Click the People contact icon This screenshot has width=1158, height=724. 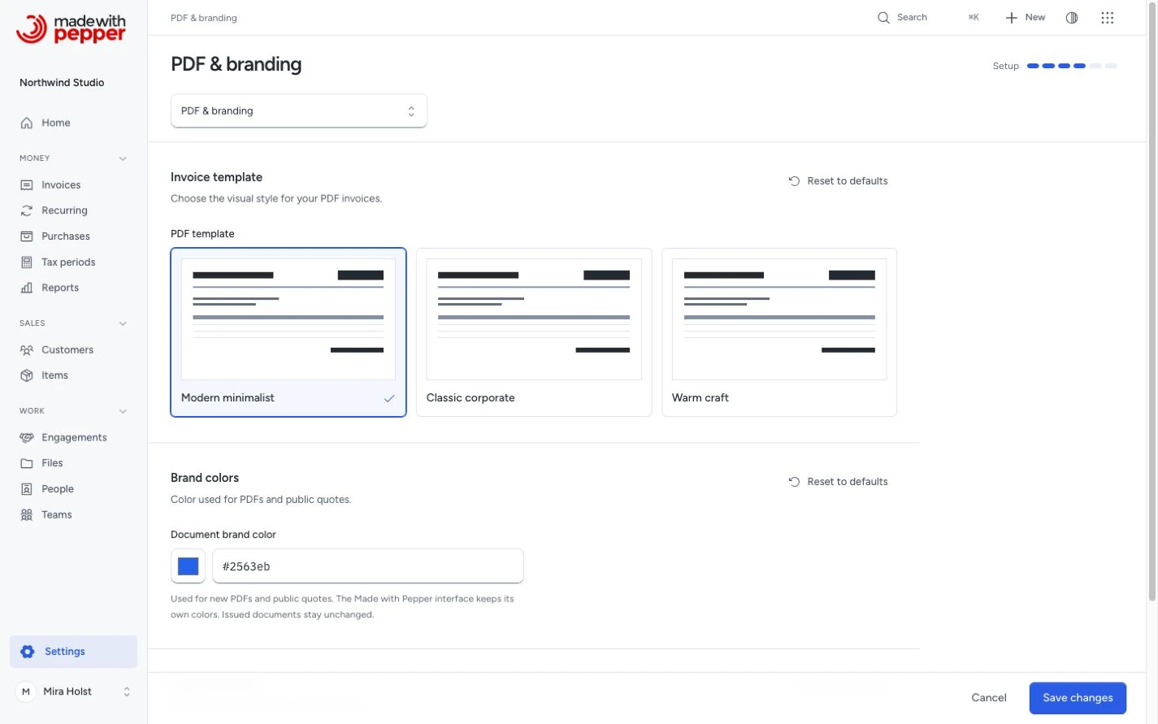pos(27,489)
